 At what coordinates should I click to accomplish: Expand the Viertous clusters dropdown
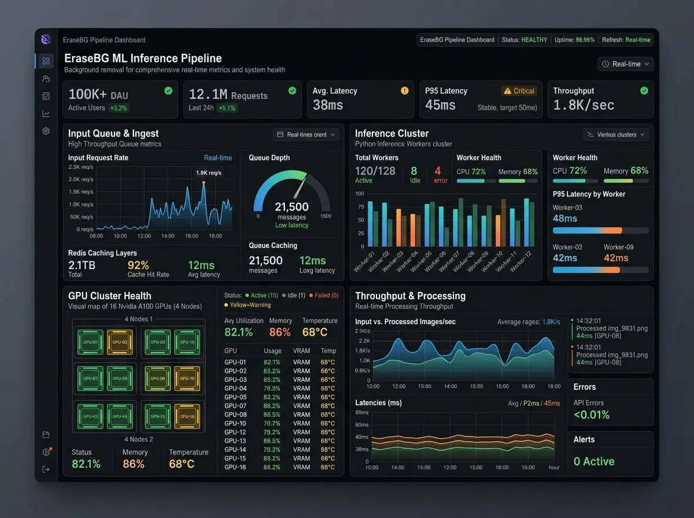pyautogui.click(x=616, y=135)
